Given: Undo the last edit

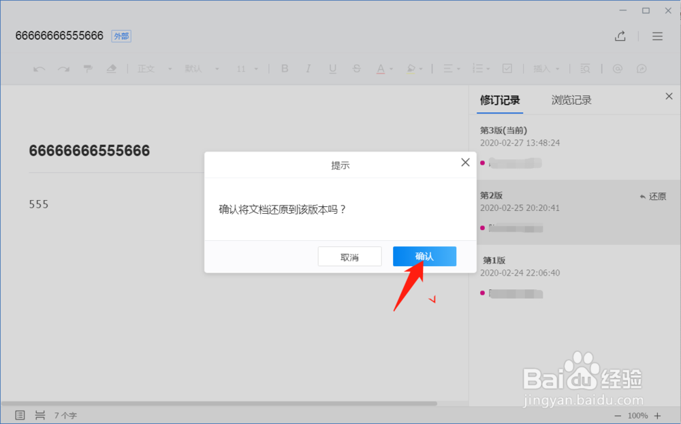Looking at the screenshot, I should click(40, 68).
